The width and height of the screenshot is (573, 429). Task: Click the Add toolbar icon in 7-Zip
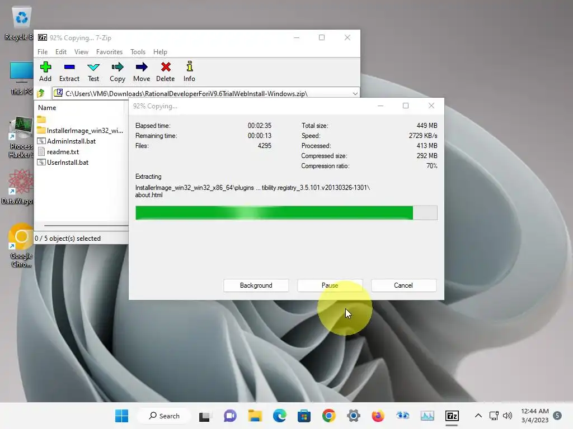click(x=45, y=71)
